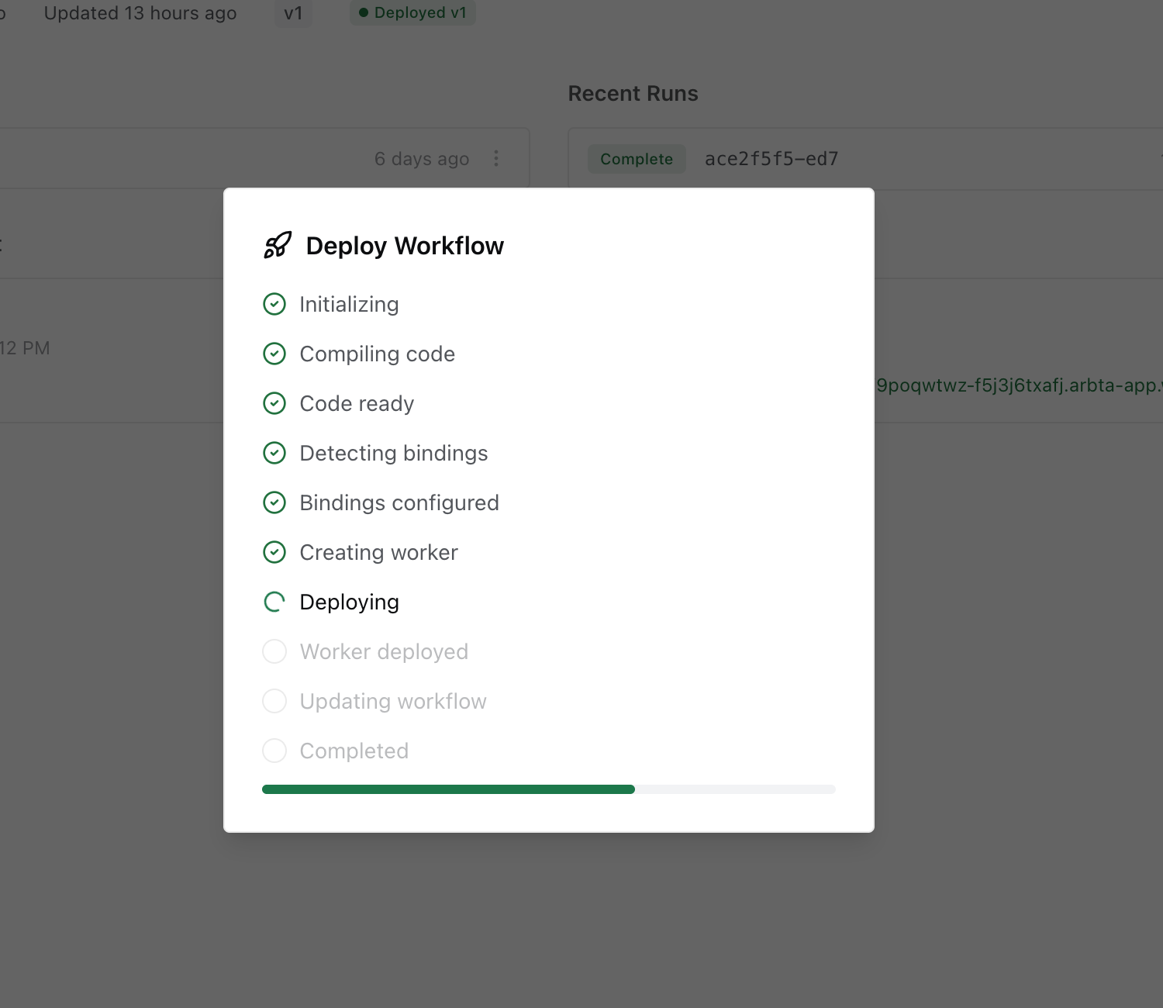The width and height of the screenshot is (1163, 1008).
Task: Click the checkmark icon next to Bindings configured
Action: coord(274,502)
